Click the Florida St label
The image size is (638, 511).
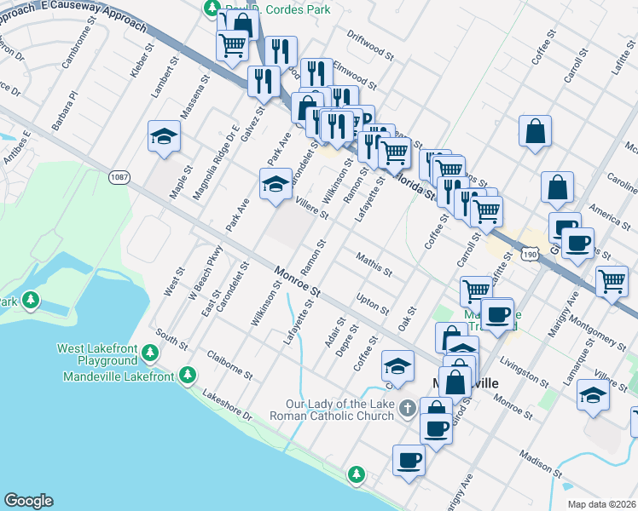point(416,188)
